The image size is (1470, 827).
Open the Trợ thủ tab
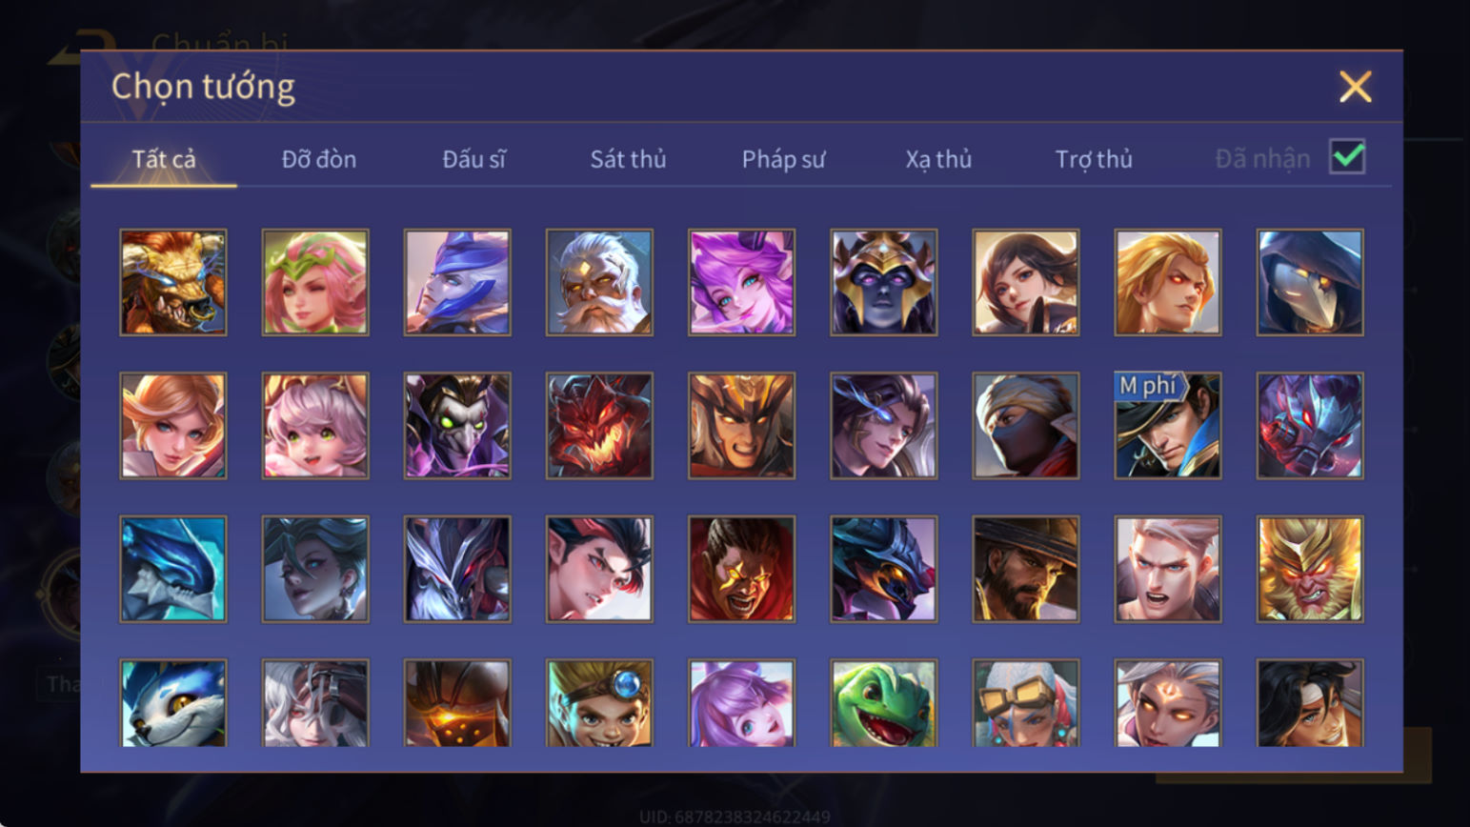(1094, 159)
